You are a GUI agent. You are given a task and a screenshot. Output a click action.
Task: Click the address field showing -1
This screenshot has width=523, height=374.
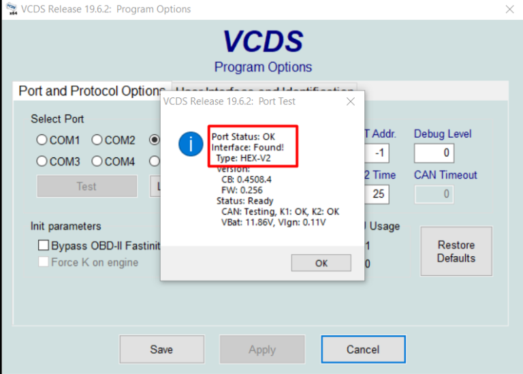(x=377, y=153)
